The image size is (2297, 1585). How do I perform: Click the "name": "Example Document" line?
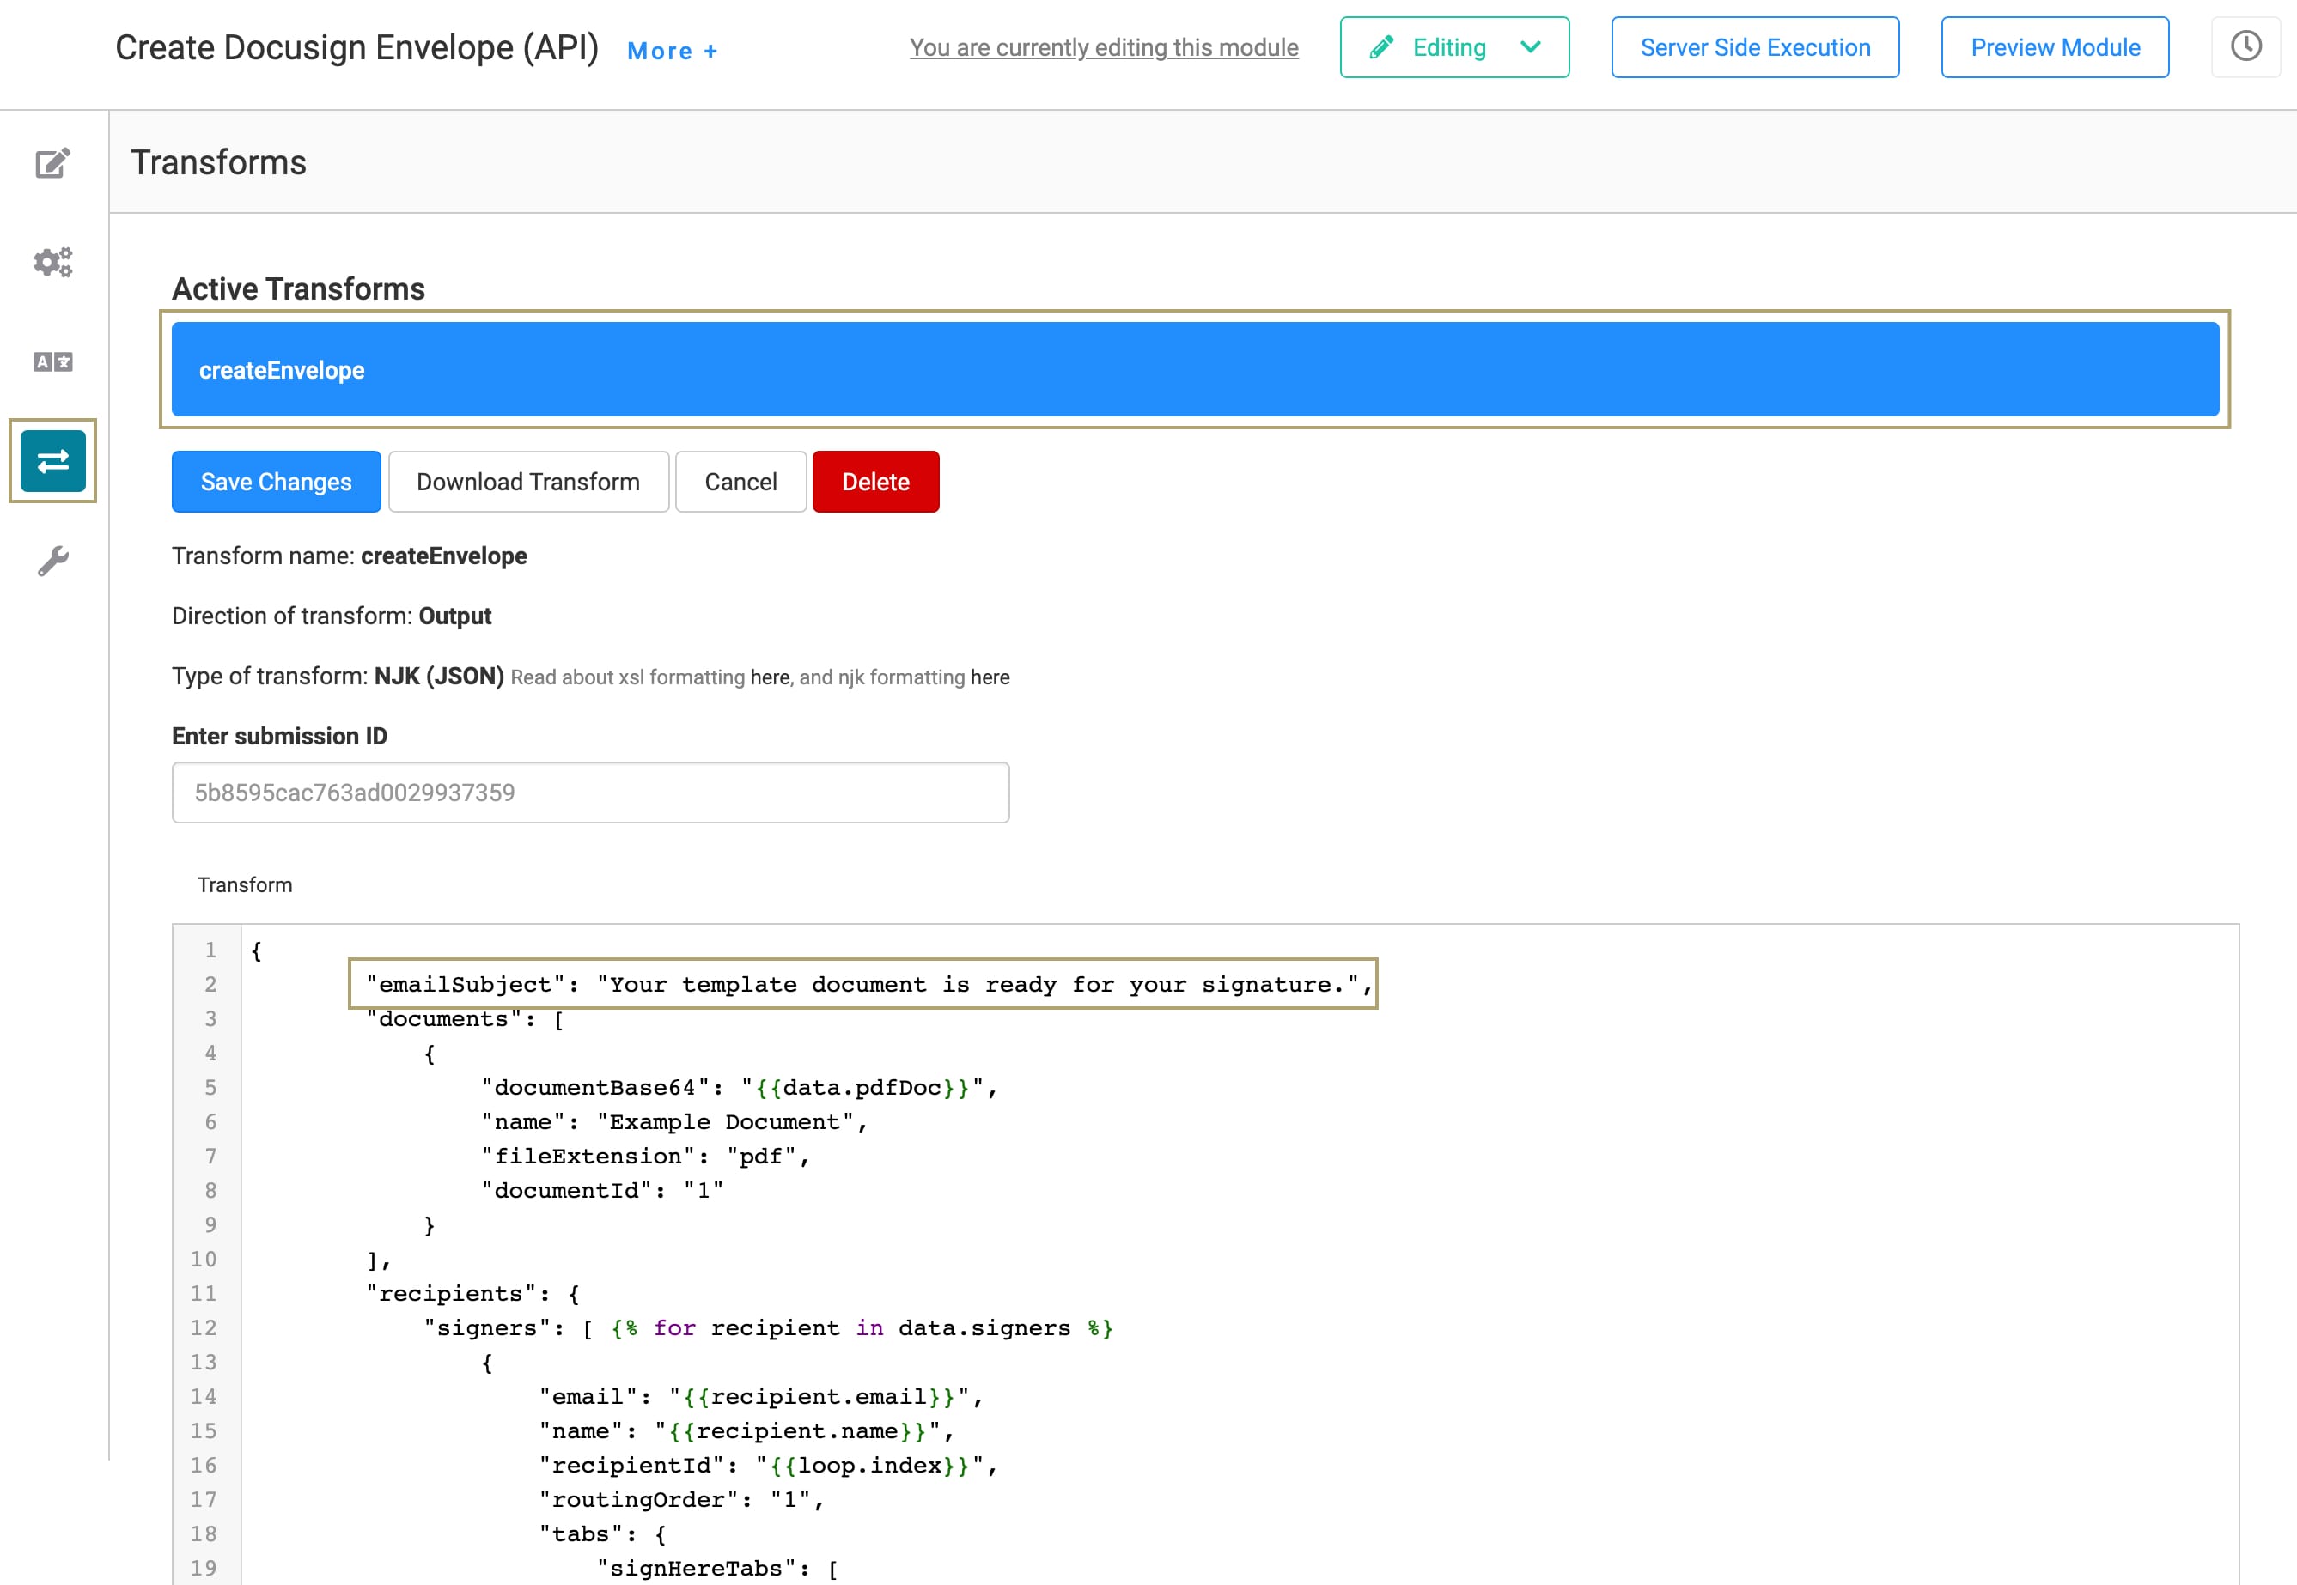coord(673,1122)
